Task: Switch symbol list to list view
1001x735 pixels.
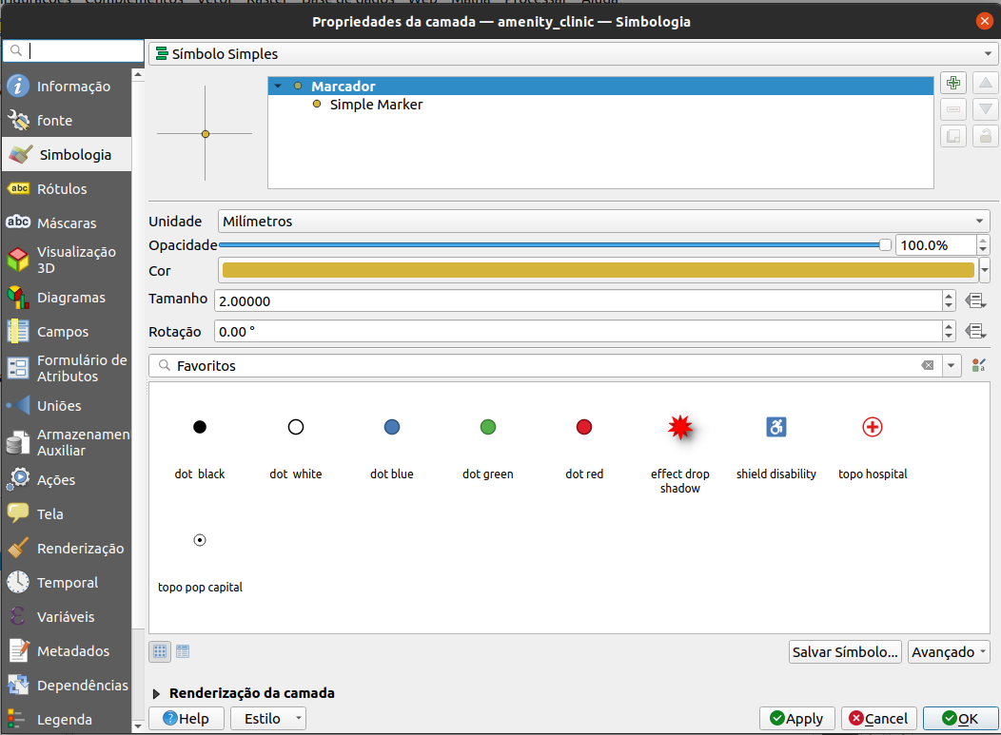Action: [x=183, y=651]
